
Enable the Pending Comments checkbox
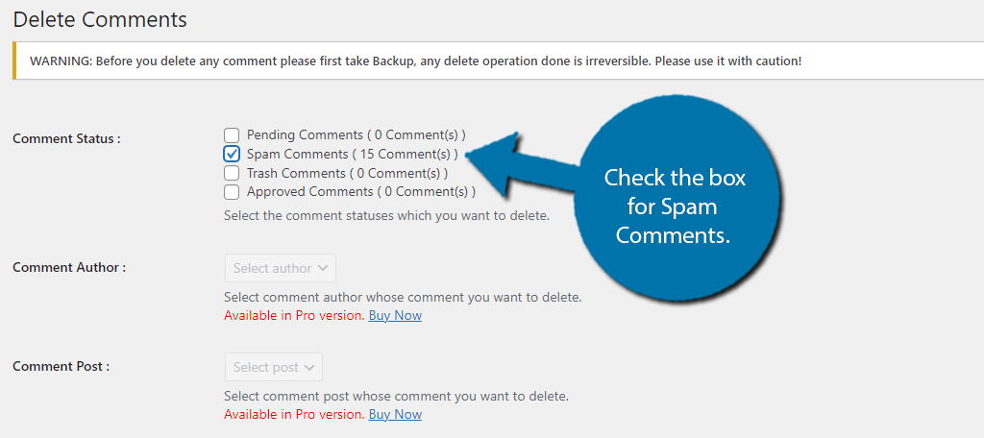pos(232,134)
